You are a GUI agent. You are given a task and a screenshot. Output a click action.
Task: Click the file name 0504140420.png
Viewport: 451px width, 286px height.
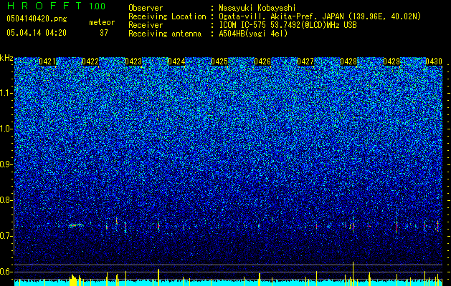[x=37, y=19]
